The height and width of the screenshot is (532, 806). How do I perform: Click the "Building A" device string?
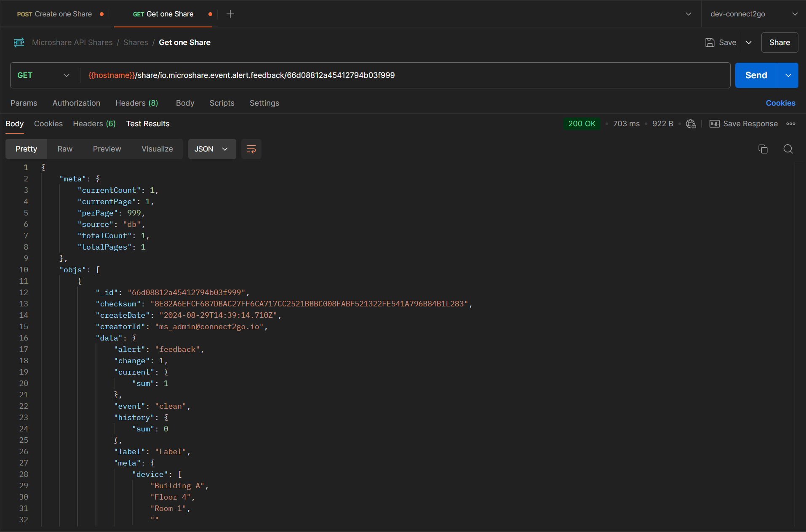pyautogui.click(x=177, y=486)
